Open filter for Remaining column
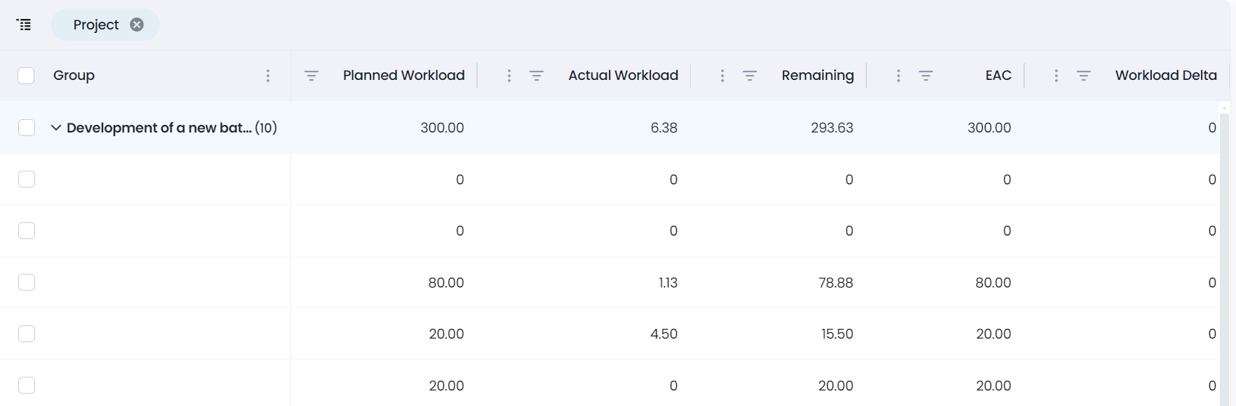This screenshot has width=1236, height=406. (x=750, y=76)
